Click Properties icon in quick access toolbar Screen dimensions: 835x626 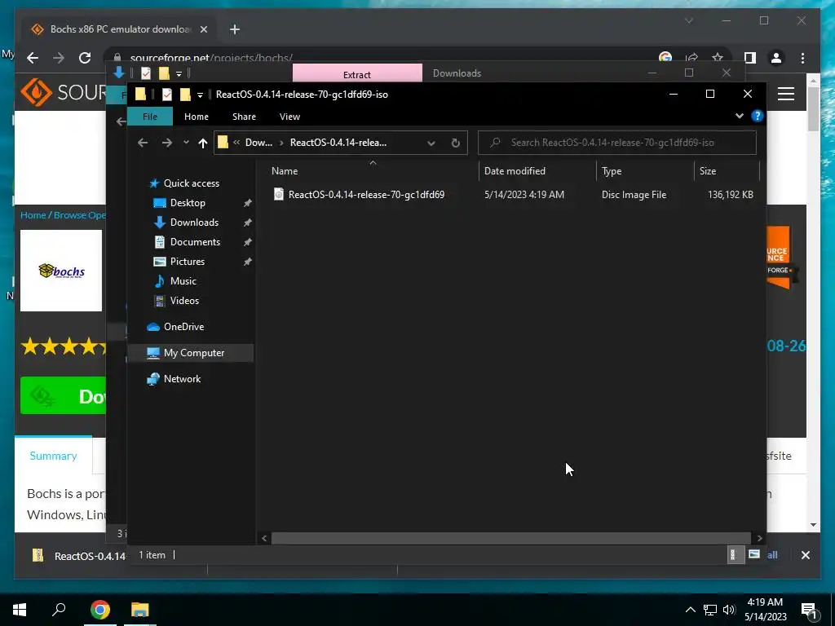[x=166, y=95]
